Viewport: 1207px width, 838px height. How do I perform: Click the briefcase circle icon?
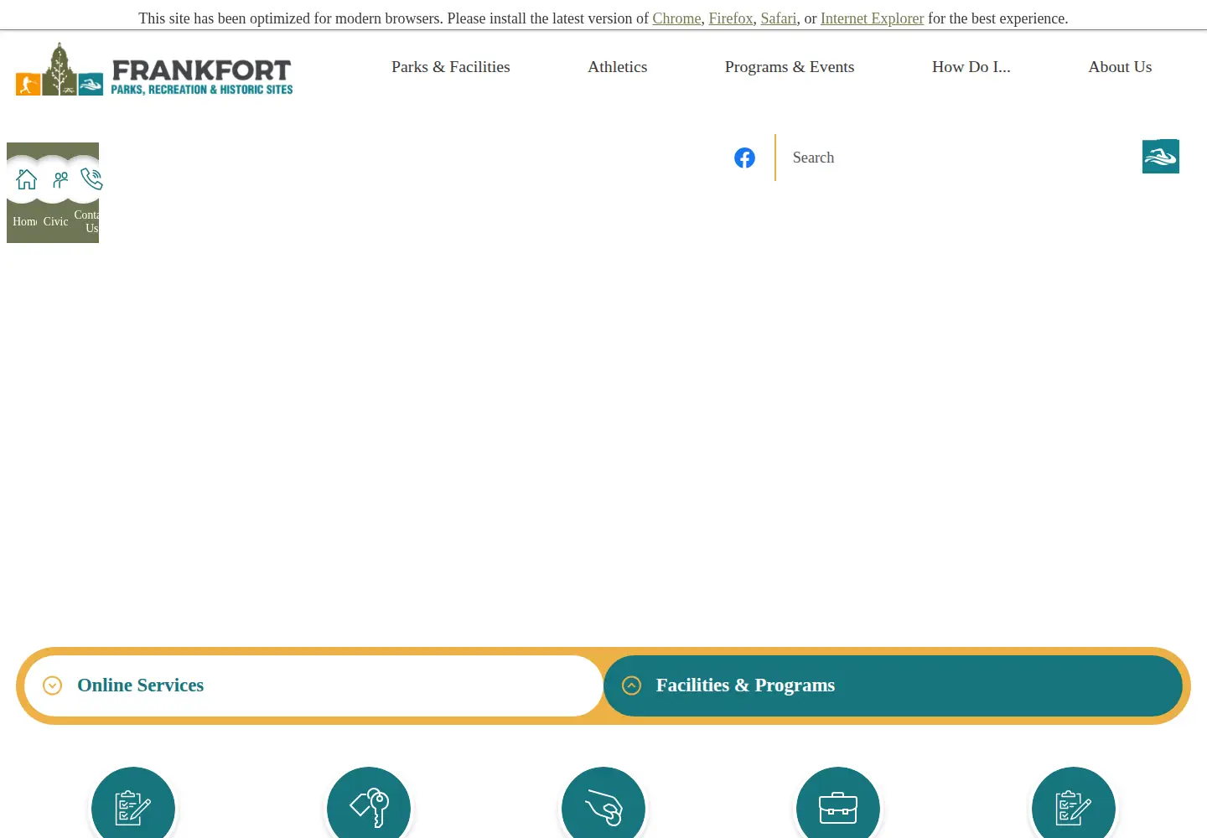click(x=838, y=808)
